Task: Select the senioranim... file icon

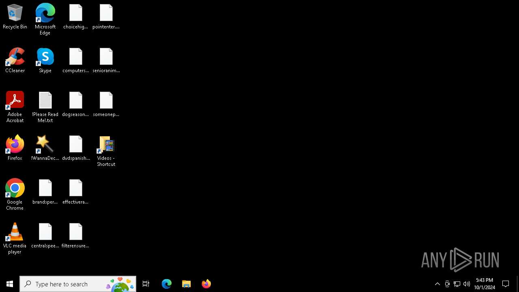Action: click(x=106, y=60)
